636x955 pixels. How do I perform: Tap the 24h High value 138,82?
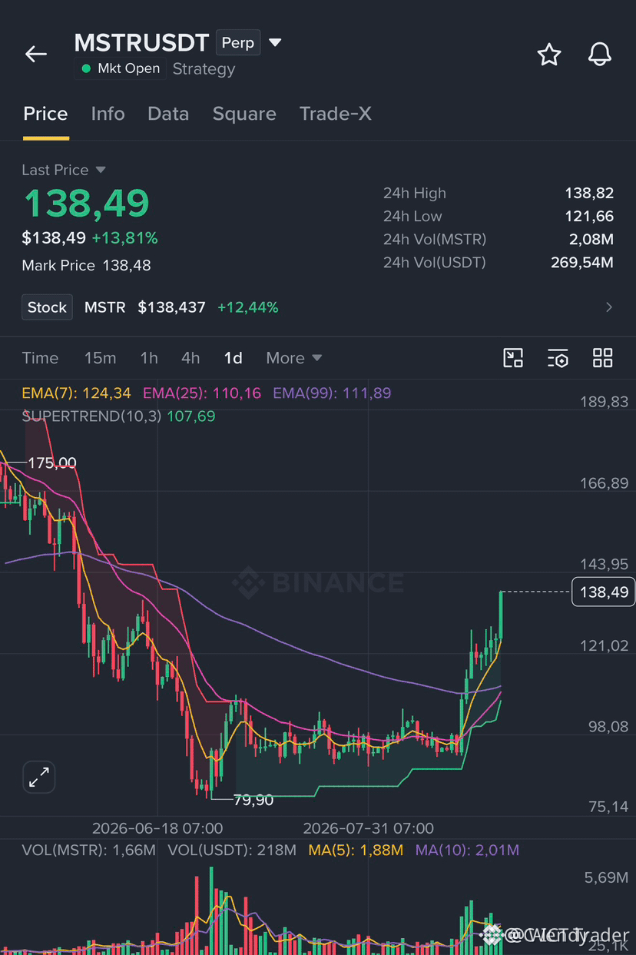pyautogui.click(x=589, y=194)
